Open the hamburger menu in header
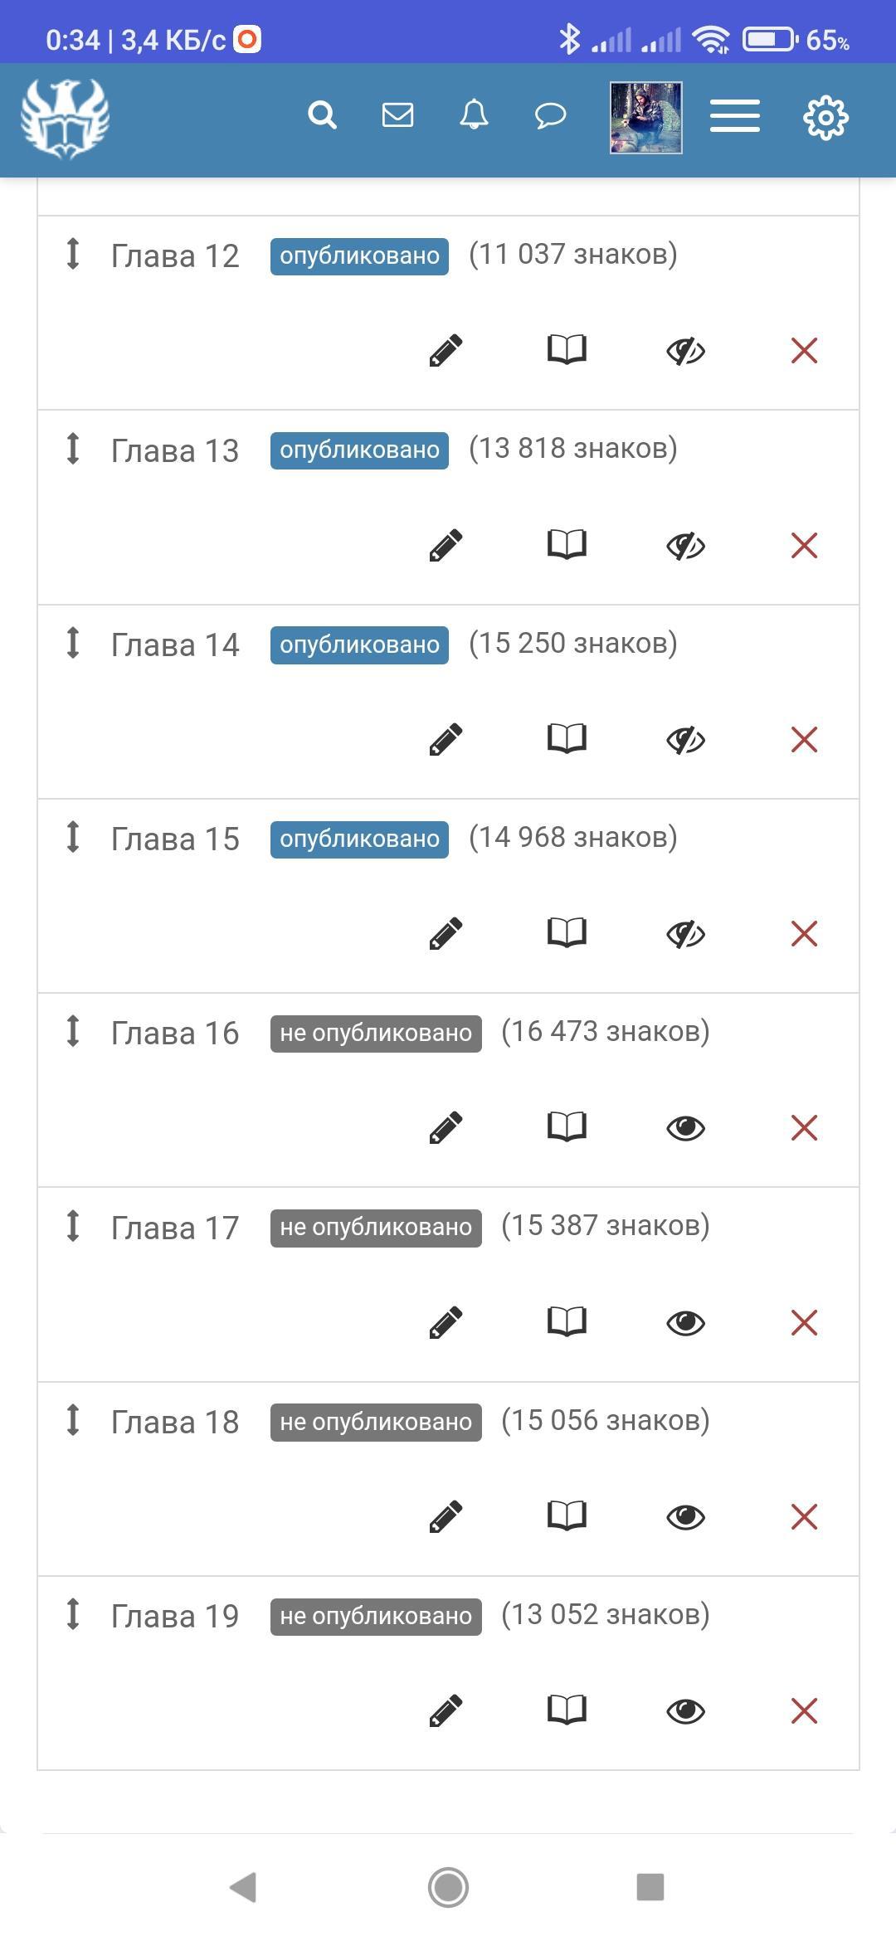Viewport: 896px width, 1941px height. [735, 116]
